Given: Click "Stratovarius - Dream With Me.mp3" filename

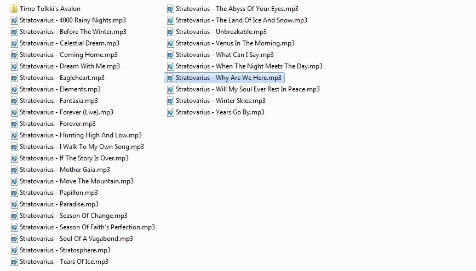Looking at the screenshot, I should coord(70,66).
